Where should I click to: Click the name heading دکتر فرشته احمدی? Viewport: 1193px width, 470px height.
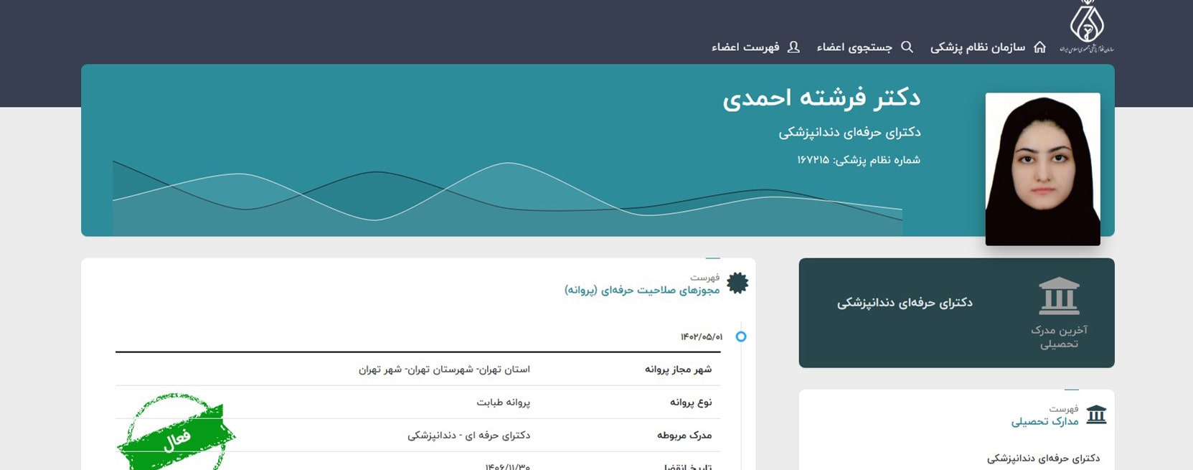coord(821,98)
